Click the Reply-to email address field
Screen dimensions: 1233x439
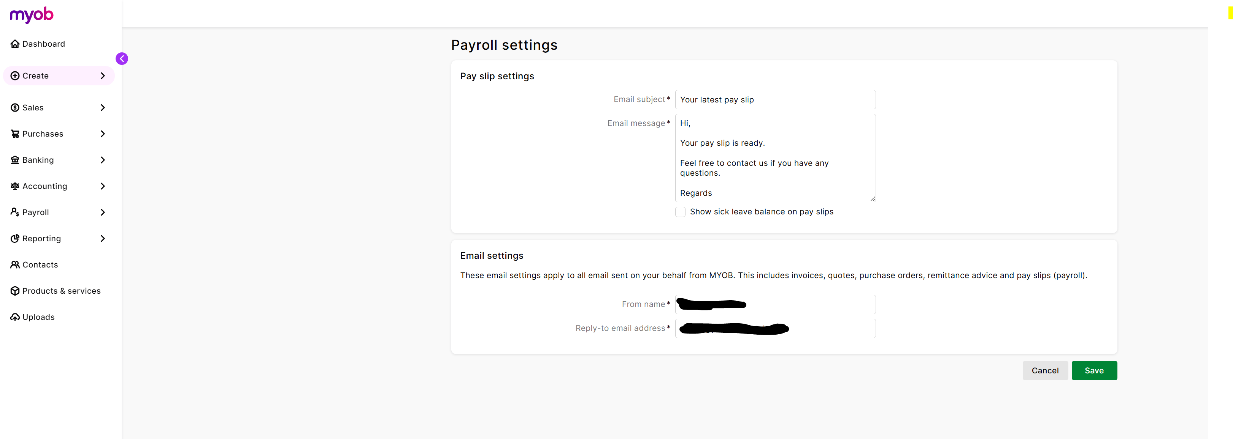tap(775, 328)
